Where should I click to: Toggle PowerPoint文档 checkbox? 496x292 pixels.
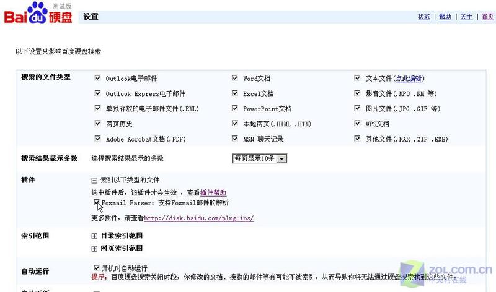tap(235, 108)
